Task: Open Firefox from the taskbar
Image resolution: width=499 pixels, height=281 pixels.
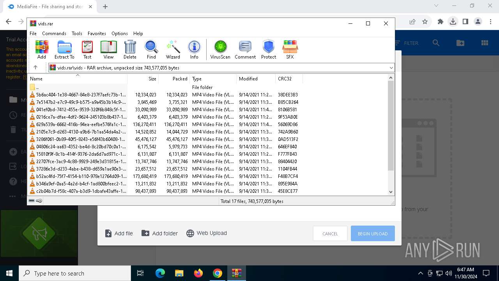Action: click(198, 273)
